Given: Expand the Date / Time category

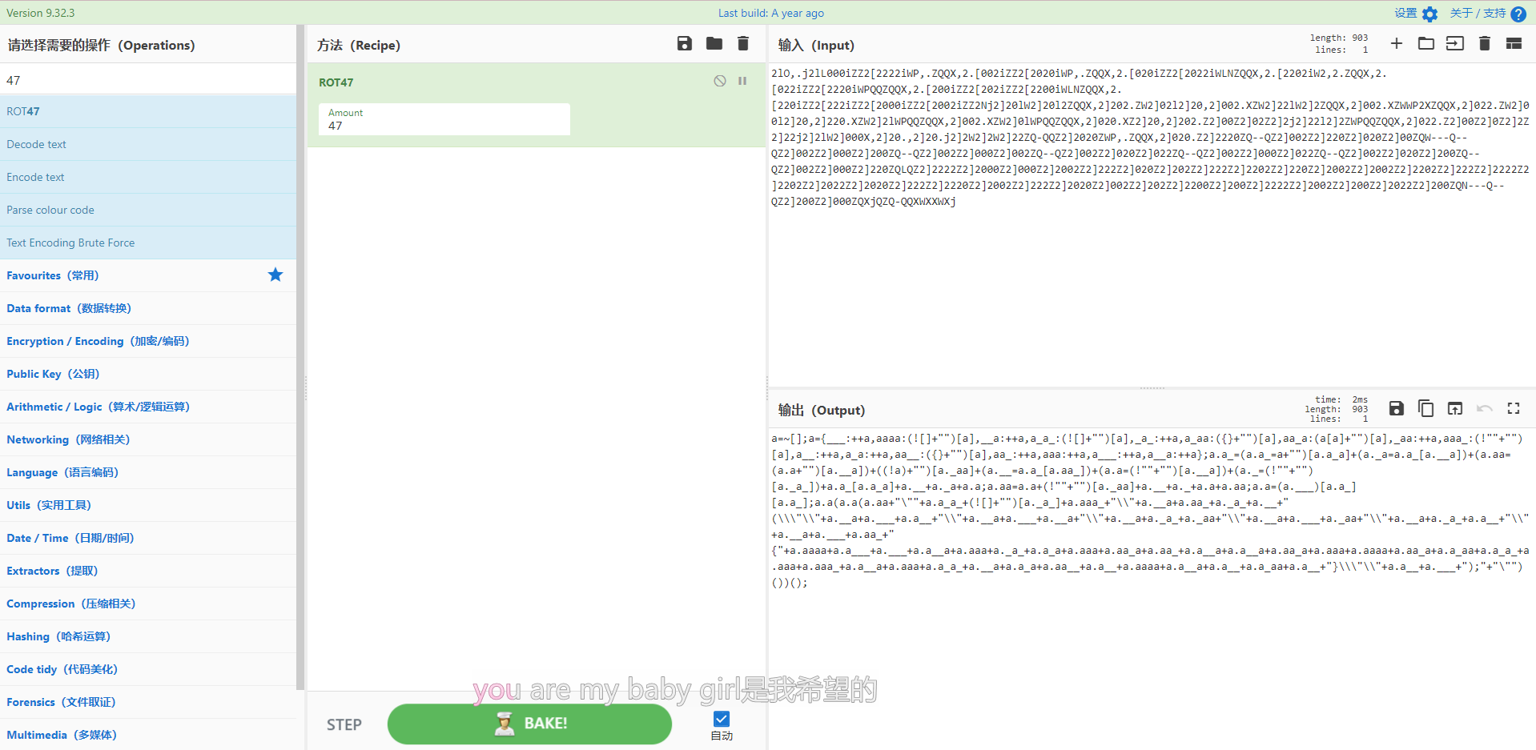Looking at the screenshot, I should [148, 538].
